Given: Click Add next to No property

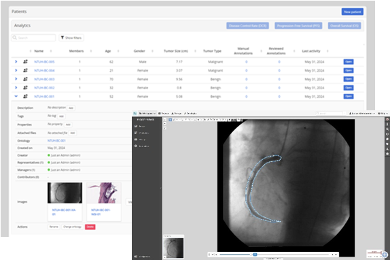Looking at the screenshot, I should pyautogui.click(x=68, y=125).
